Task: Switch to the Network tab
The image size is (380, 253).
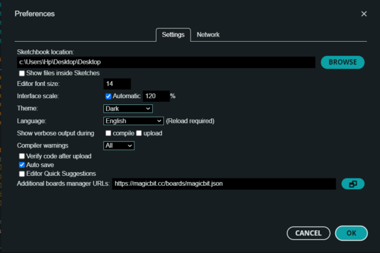Action: (208, 35)
